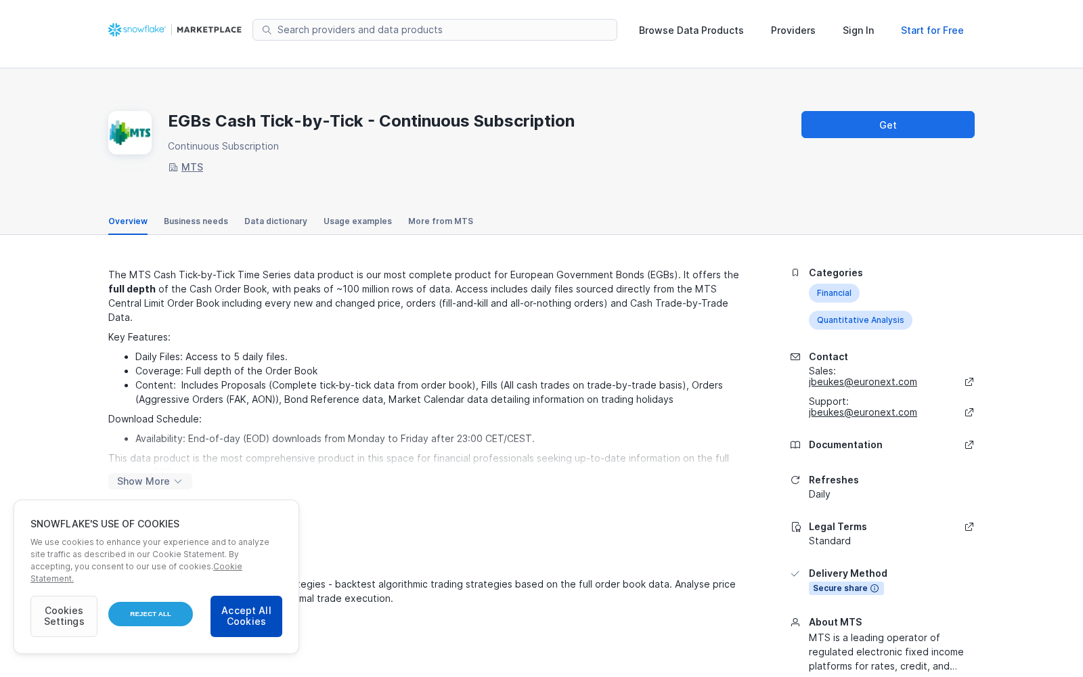This screenshot has height=677, width=1083.
Task: Click the Secure share badge
Action: (846, 588)
